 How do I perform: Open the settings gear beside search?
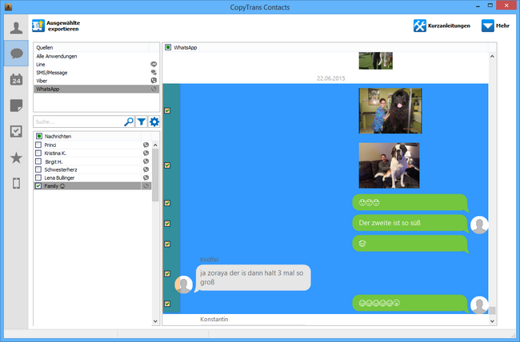pyautogui.click(x=154, y=122)
